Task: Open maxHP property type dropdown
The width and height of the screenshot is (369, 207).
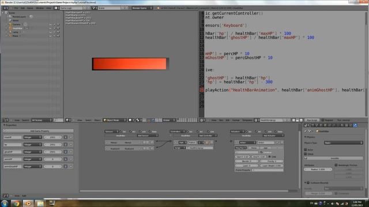Action: tap(32, 137)
